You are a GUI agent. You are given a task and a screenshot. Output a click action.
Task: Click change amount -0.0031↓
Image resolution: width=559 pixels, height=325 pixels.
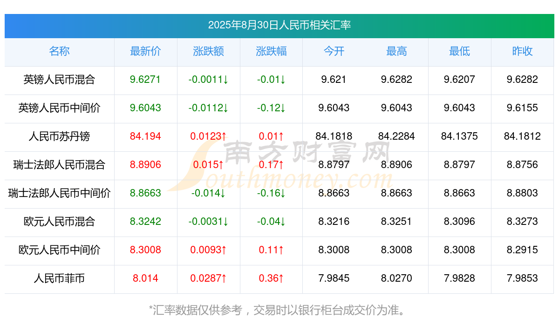pyautogui.click(x=208, y=222)
